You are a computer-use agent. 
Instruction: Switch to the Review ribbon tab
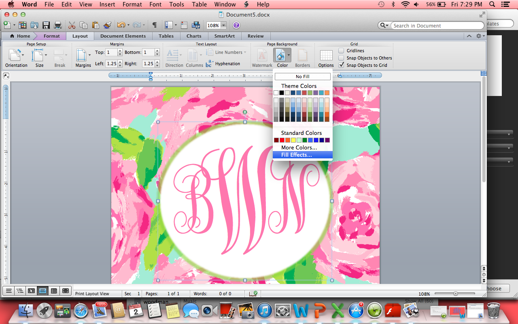[x=256, y=36]
